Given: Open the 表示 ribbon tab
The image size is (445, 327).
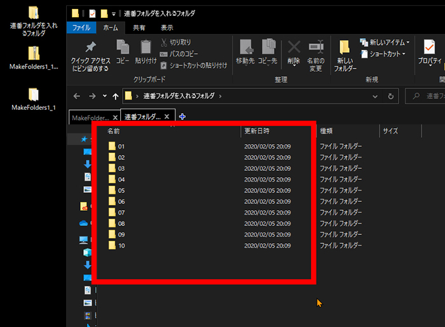Looking at the screenshot, I should pos(167,28).
